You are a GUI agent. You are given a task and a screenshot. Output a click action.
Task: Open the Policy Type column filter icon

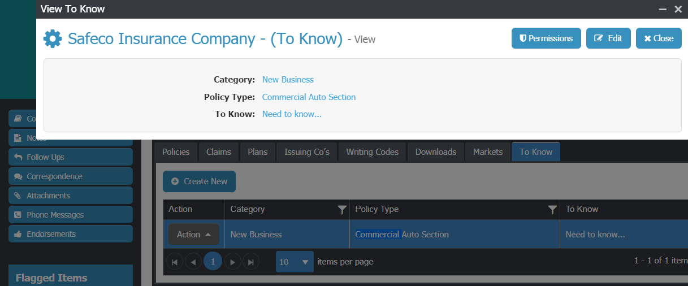[x=552, y=210]
